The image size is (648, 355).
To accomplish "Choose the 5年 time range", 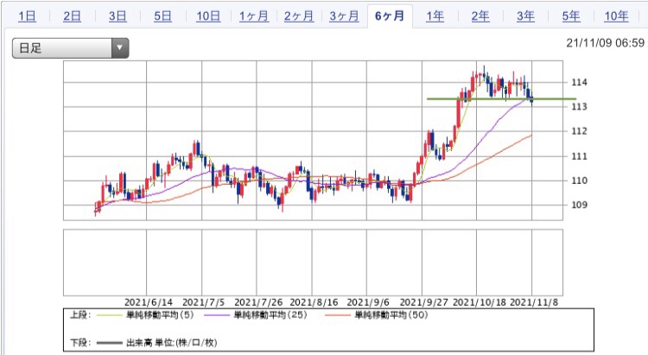I will pos(571,16).
